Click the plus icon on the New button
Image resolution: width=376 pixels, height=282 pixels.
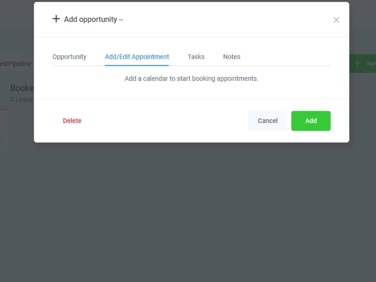coord(357,64)
